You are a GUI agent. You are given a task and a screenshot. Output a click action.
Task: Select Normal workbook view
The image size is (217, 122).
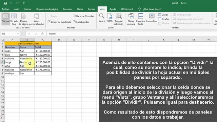click(5, 19)
